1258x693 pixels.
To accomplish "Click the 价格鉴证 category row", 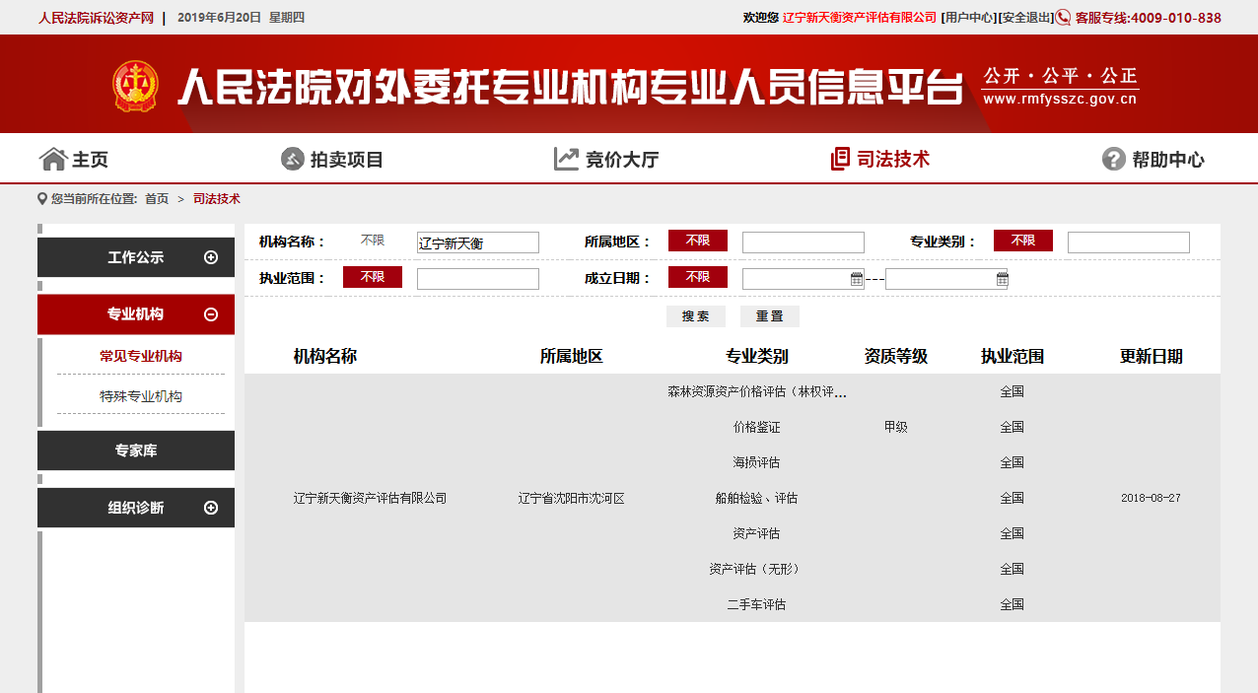I will pyautogui.click(x=757, y=427).
